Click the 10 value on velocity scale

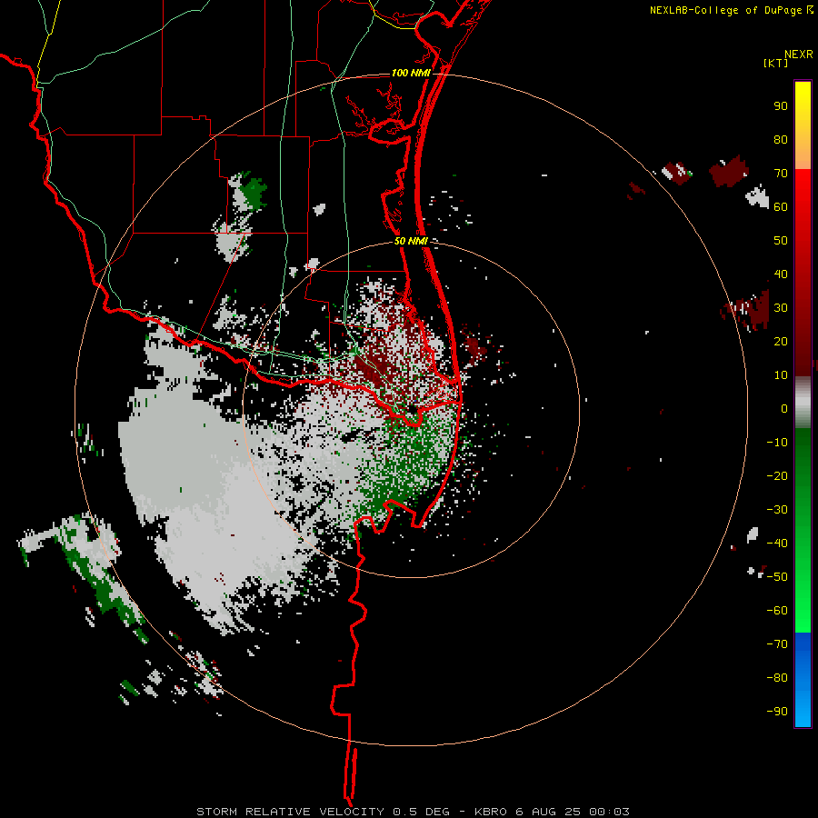point(781,375)
